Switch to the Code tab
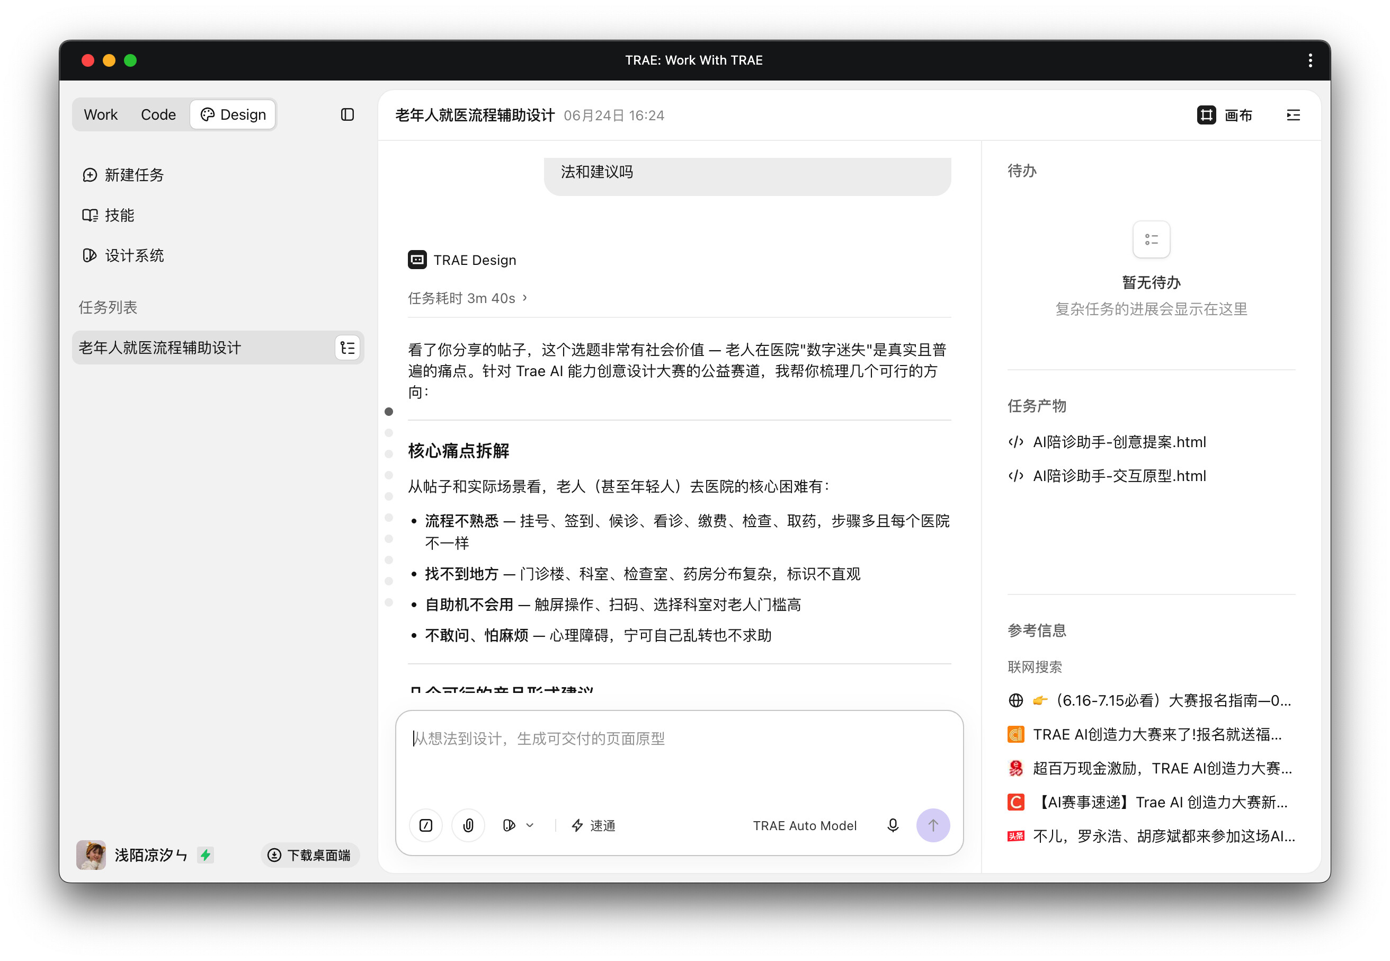Viewport: 1390px width, 961px height. pyautogui.click(x=158, y=114)
